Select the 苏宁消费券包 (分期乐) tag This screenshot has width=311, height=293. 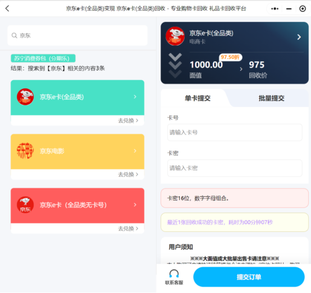(43, 58)
